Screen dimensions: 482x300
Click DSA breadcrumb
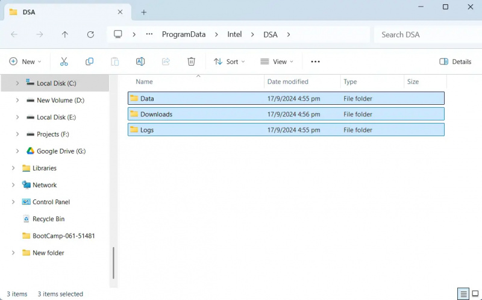coord(271,34)
